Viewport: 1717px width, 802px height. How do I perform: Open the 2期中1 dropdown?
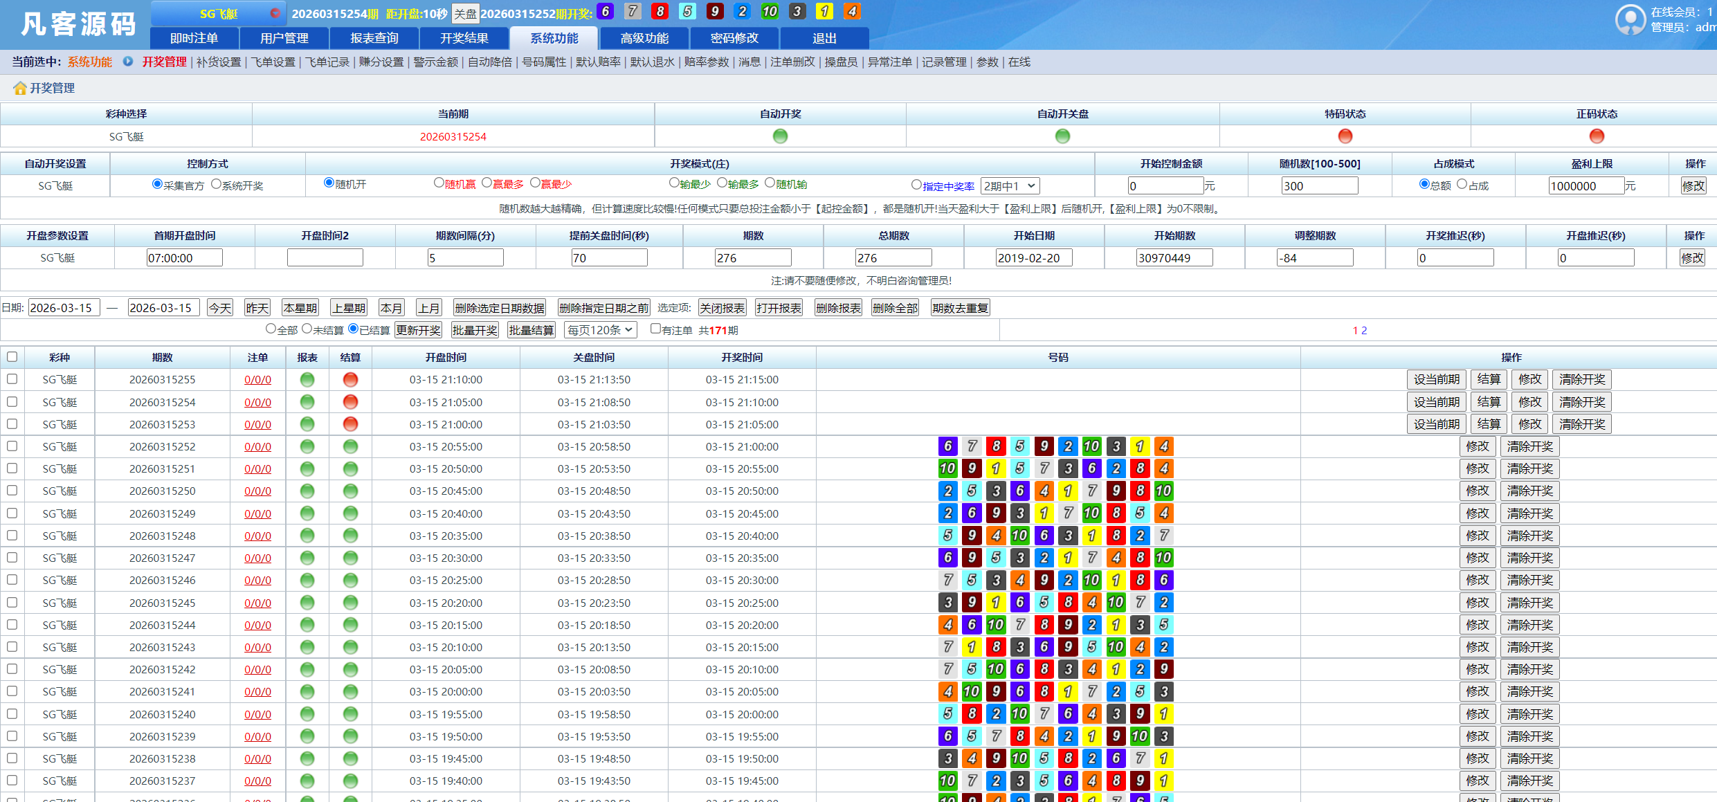pos(1010,185)
